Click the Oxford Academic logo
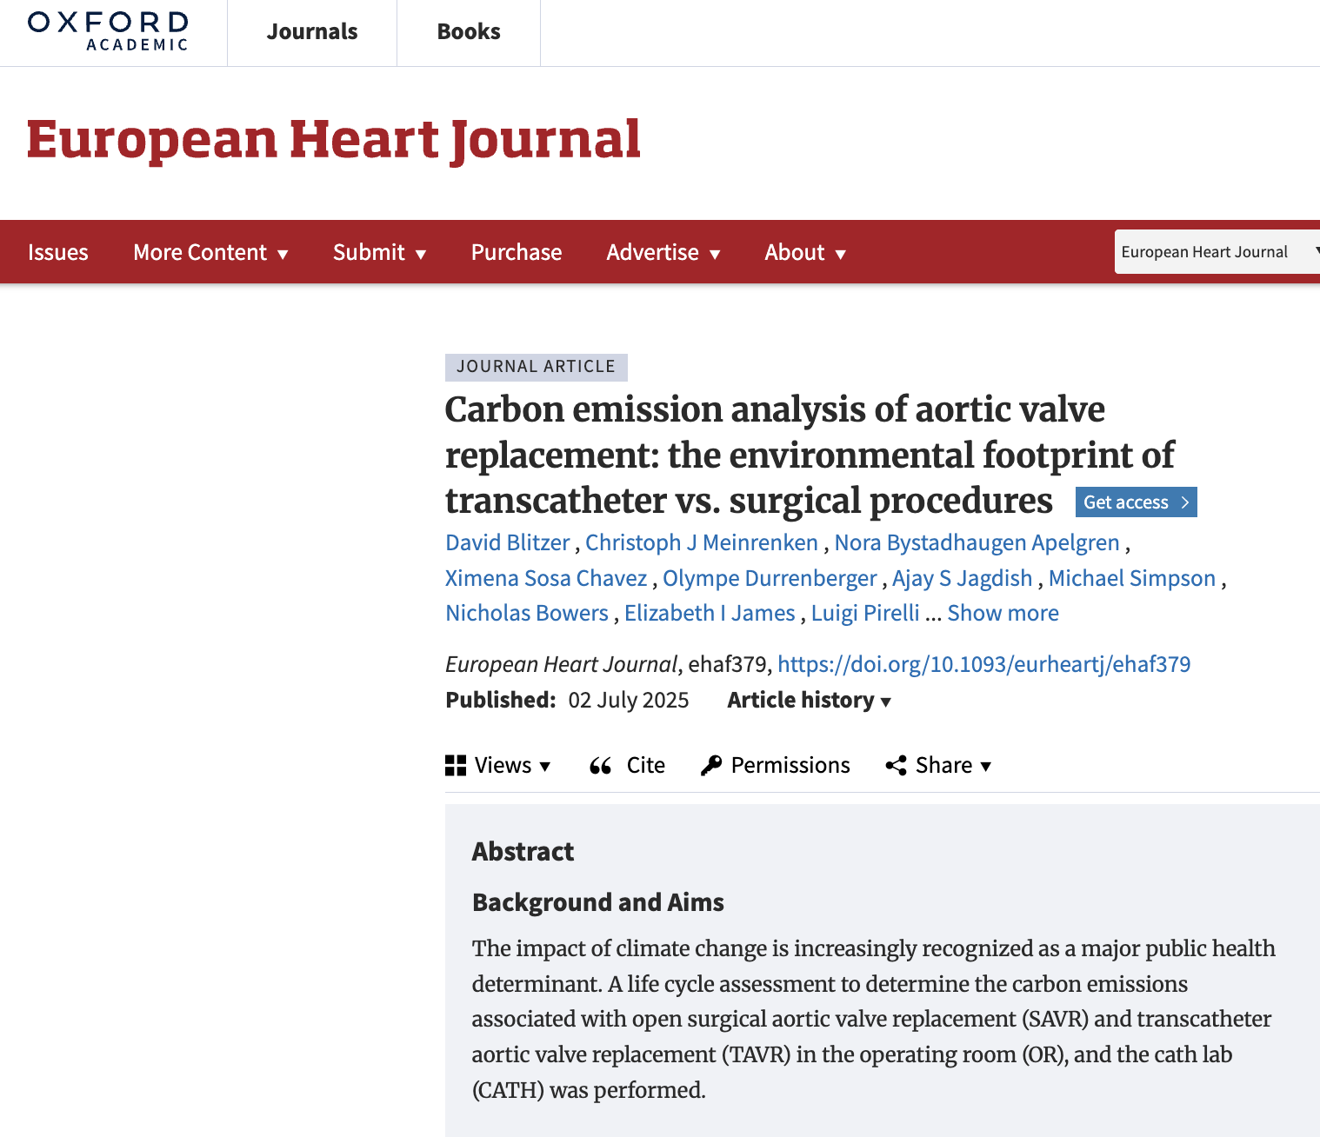 [108, 31]
